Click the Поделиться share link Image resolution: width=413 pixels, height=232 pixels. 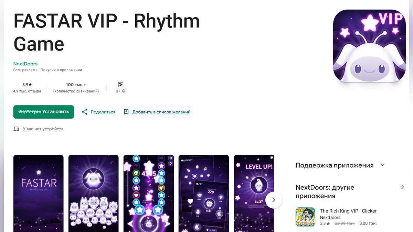[103, 112]
